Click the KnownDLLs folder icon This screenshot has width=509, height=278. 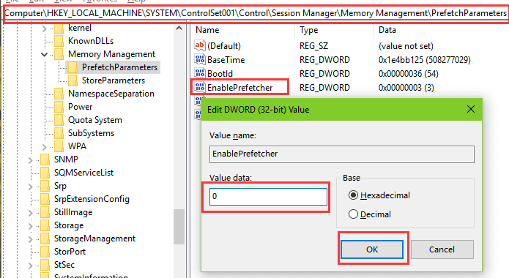point(59,41)
